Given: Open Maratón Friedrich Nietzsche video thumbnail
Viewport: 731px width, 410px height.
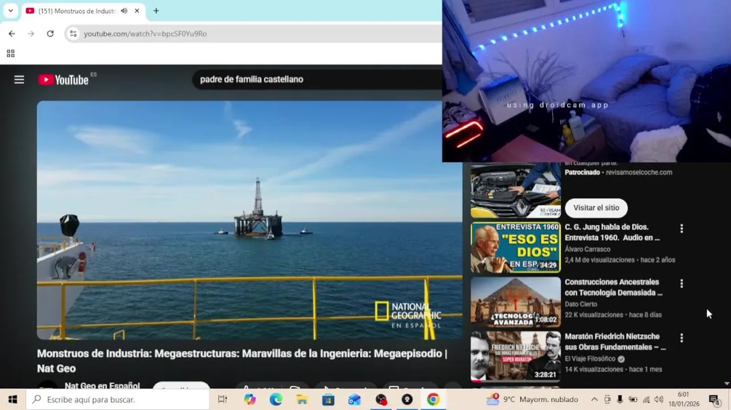Looking at the screenshot, I should pos(515,356).
